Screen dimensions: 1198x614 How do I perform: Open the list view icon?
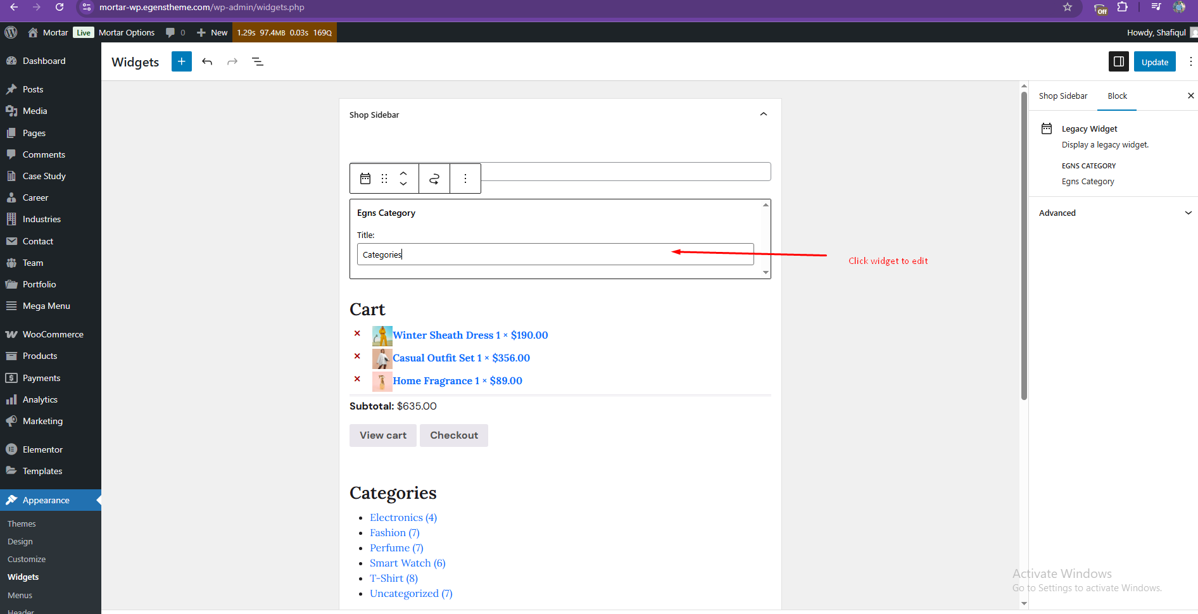click(x=258, y=61)
